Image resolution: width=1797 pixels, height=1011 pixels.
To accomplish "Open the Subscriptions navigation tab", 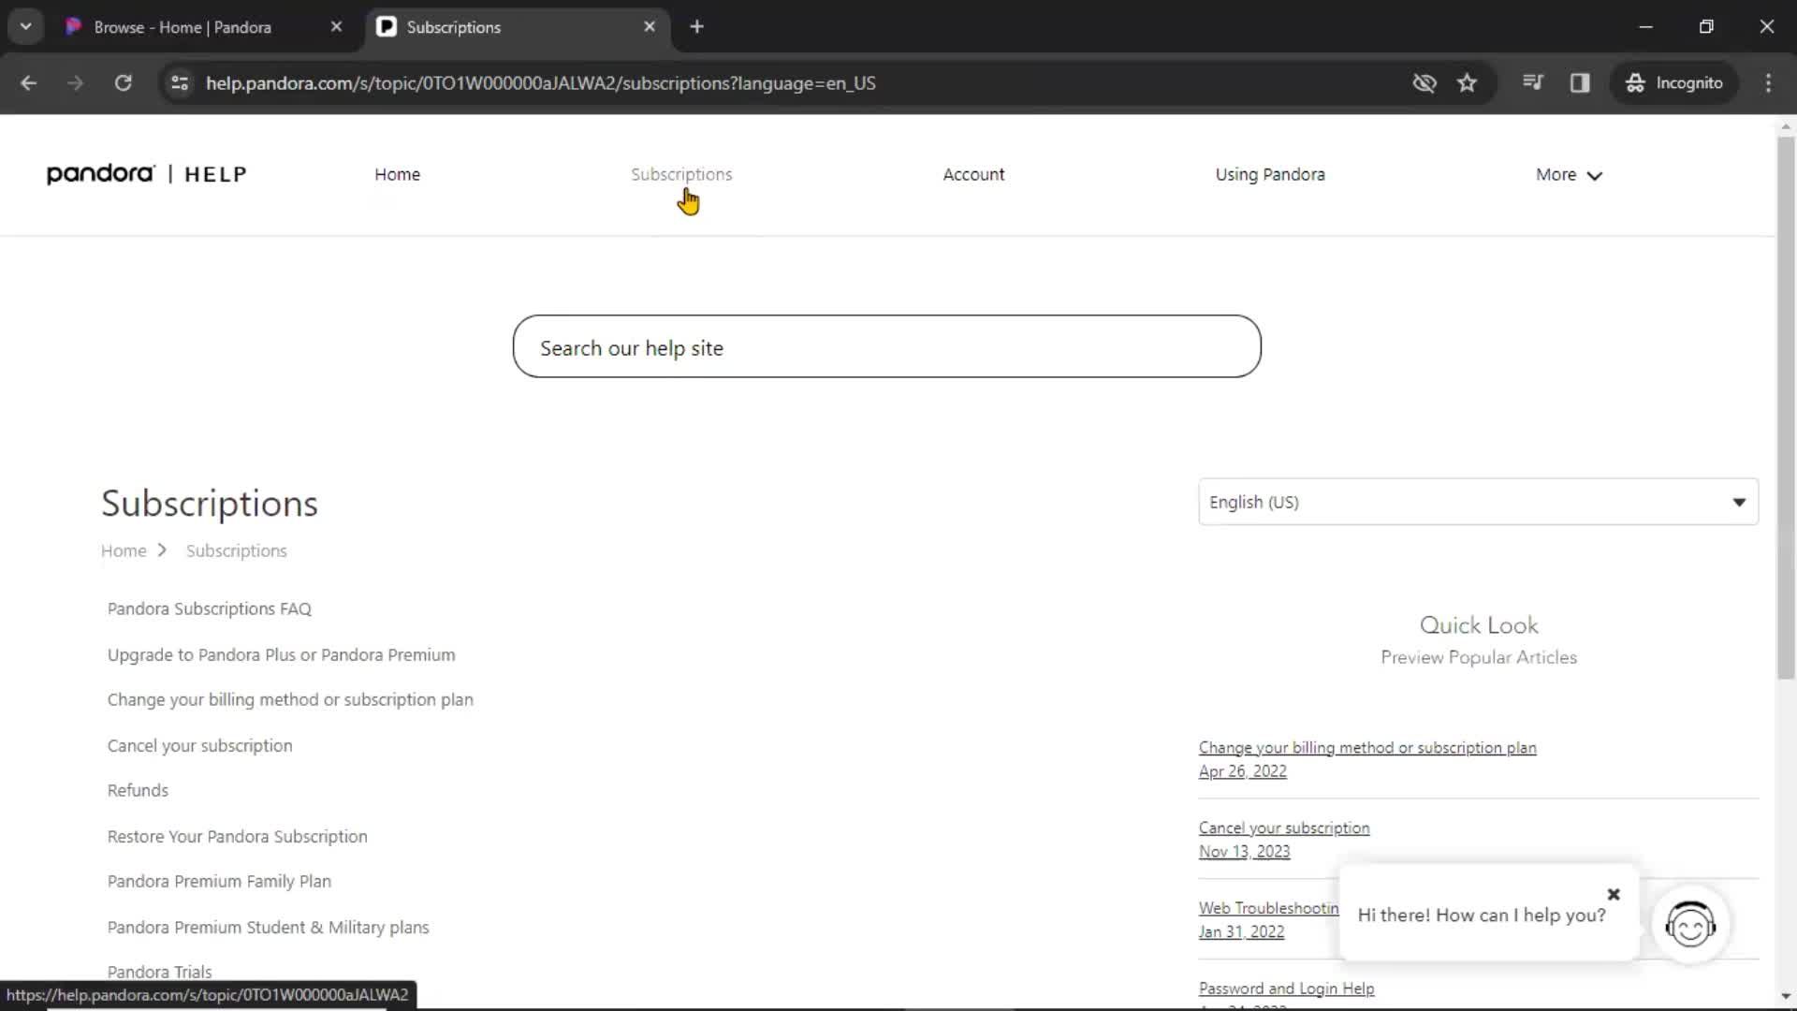I will pyautogui.click(x=681, y=174).
